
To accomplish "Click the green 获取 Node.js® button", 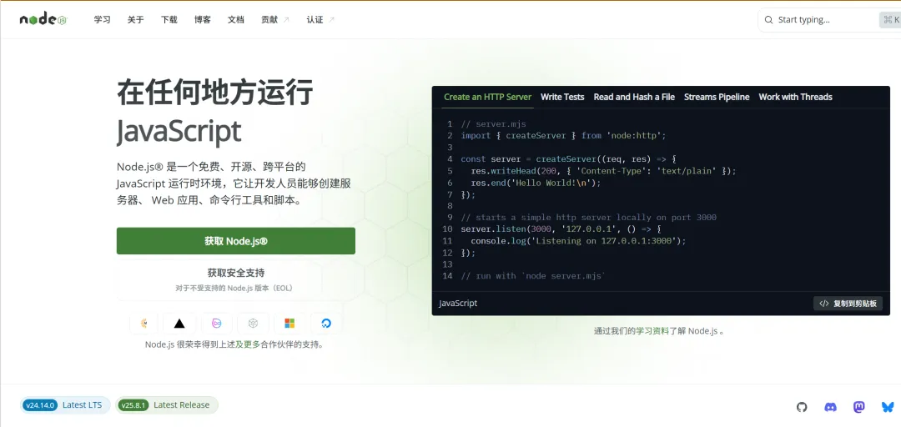I will tap(235, 241).
